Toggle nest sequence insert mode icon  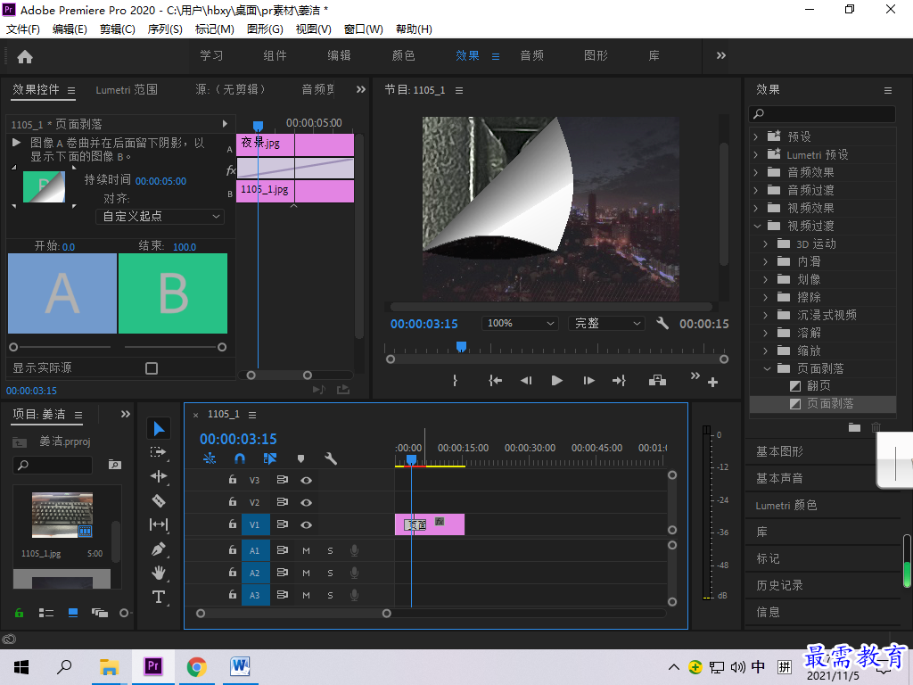210,458
